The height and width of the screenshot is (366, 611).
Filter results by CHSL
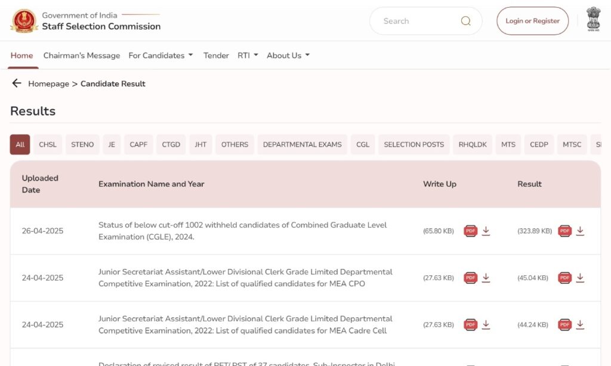(48, 144)
